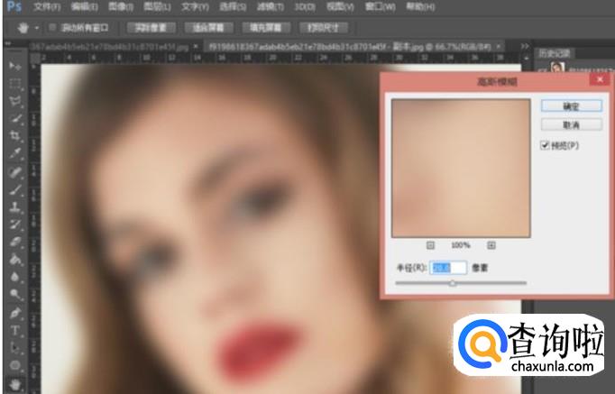This screenshot has width=615, height=394.
Task: Select the Eyedropper tool
Action: pos(15,153)
